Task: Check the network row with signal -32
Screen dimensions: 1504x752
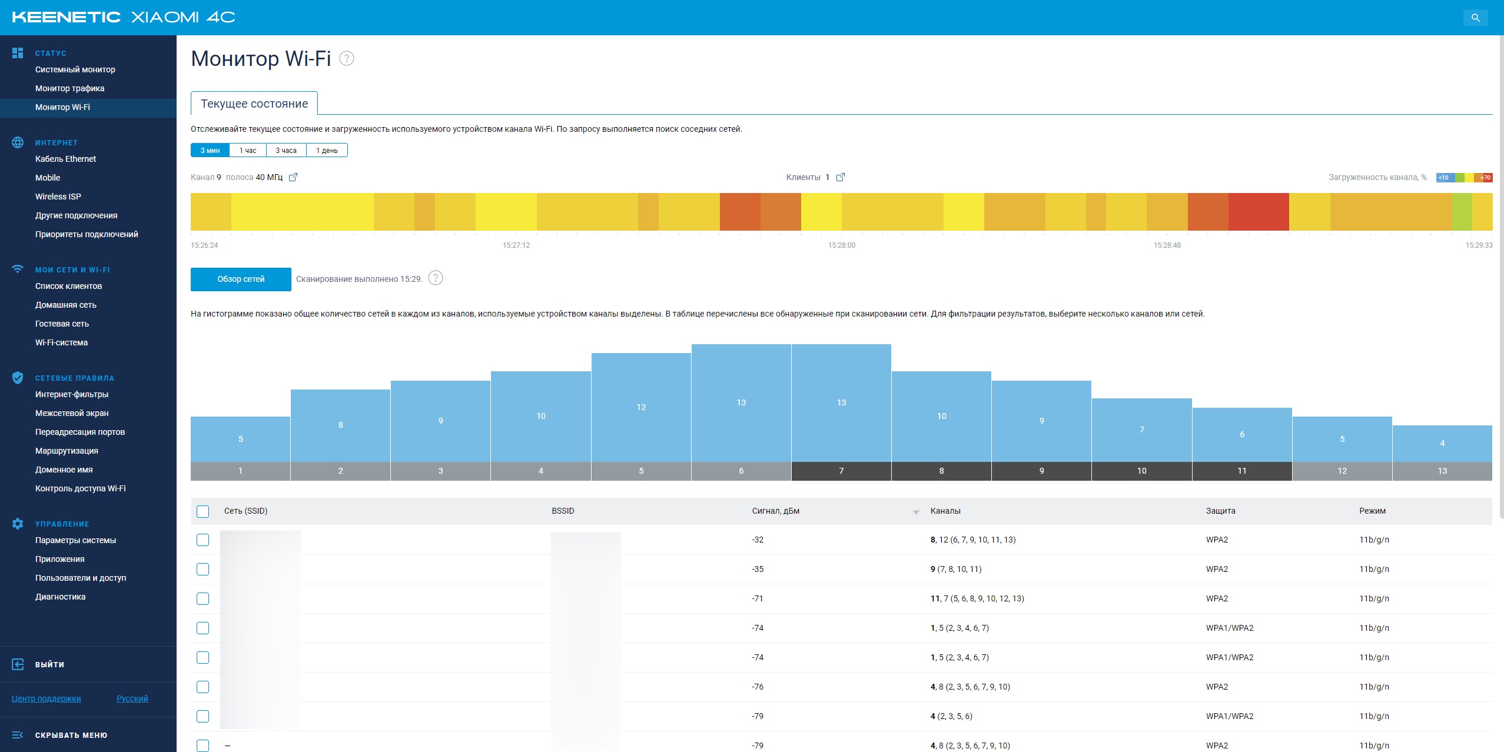Action: [x=202, y=540]
